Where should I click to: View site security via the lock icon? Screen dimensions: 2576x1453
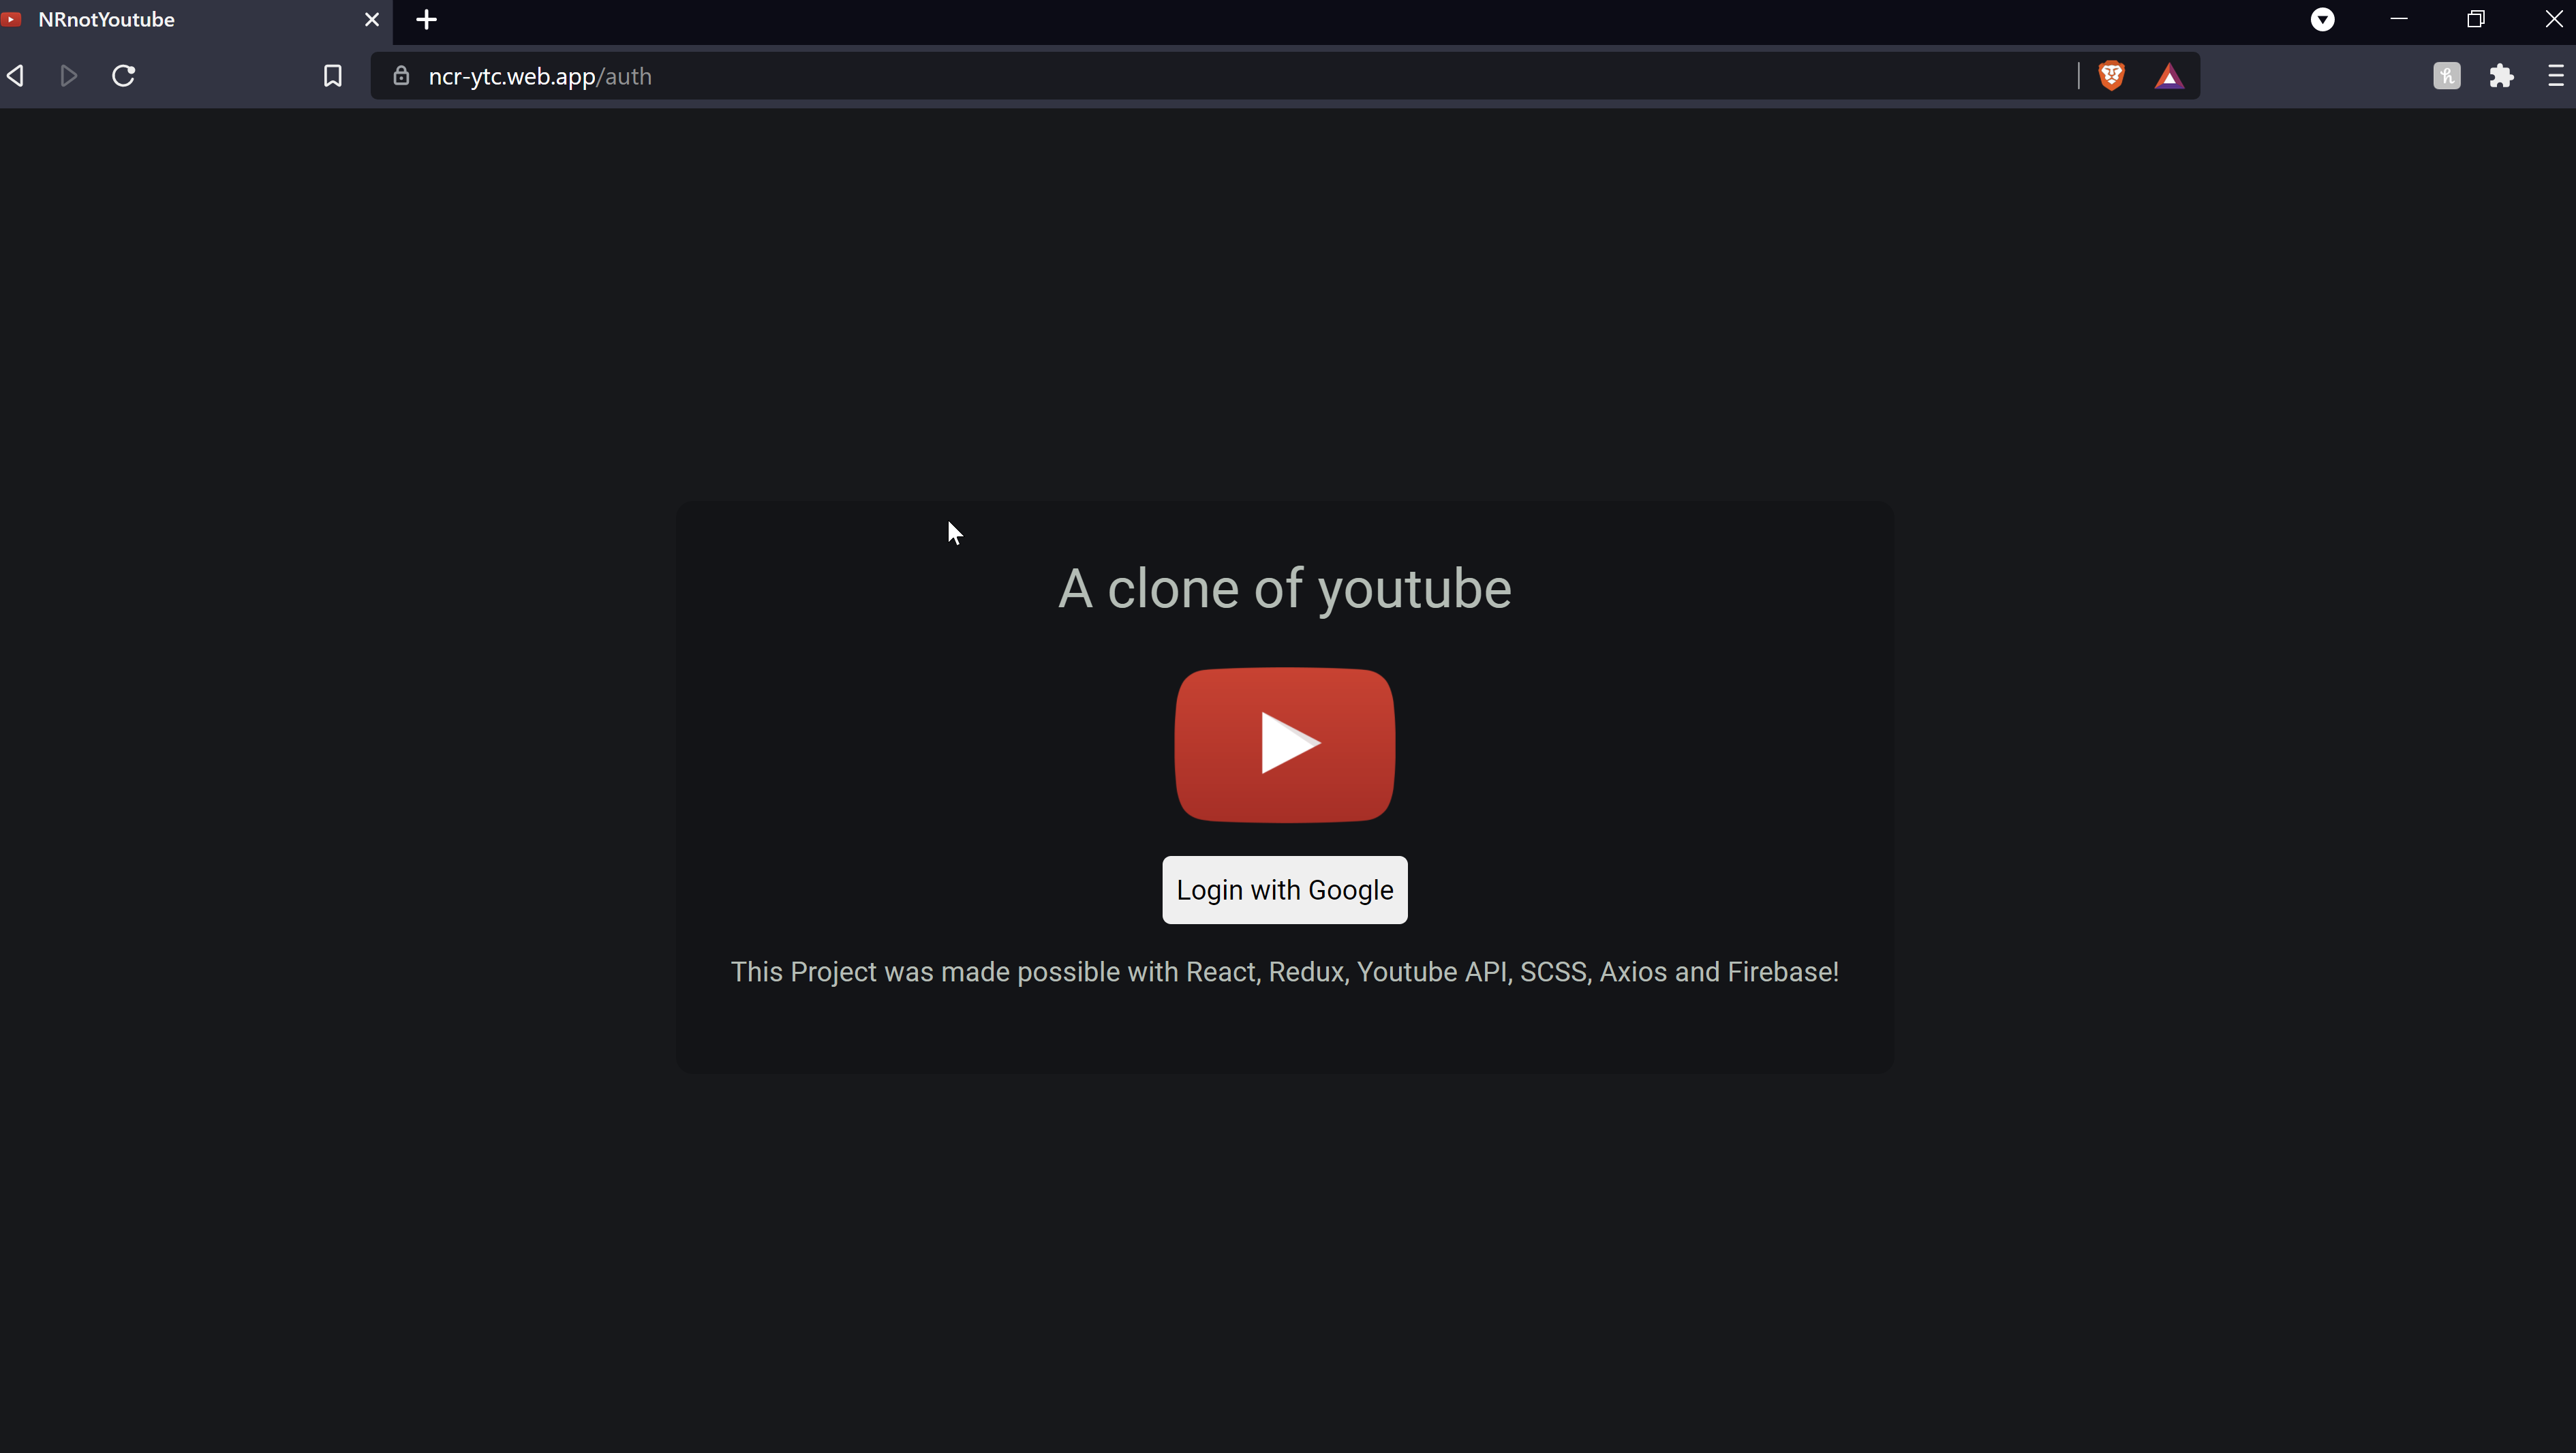(401, 75)
